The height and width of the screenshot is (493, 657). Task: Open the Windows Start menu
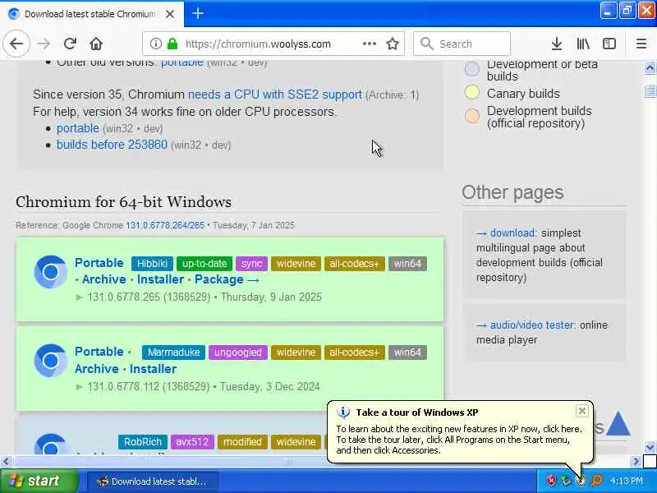point(39,481)
